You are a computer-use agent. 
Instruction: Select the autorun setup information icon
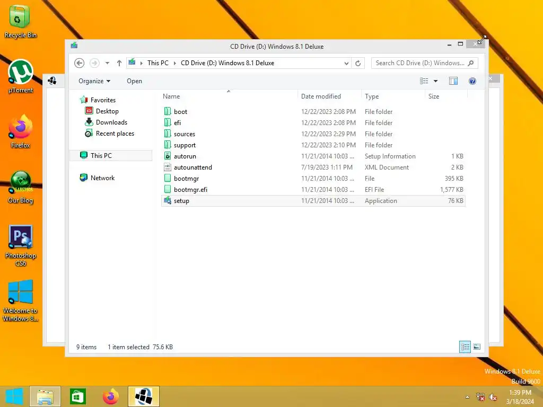168,156
